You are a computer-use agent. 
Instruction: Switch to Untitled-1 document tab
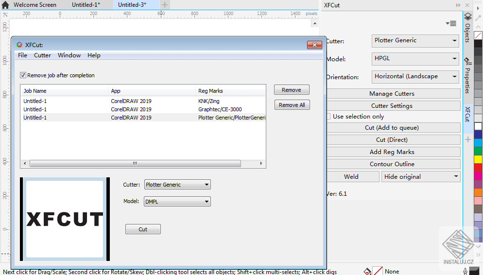[x=86, y=5]
